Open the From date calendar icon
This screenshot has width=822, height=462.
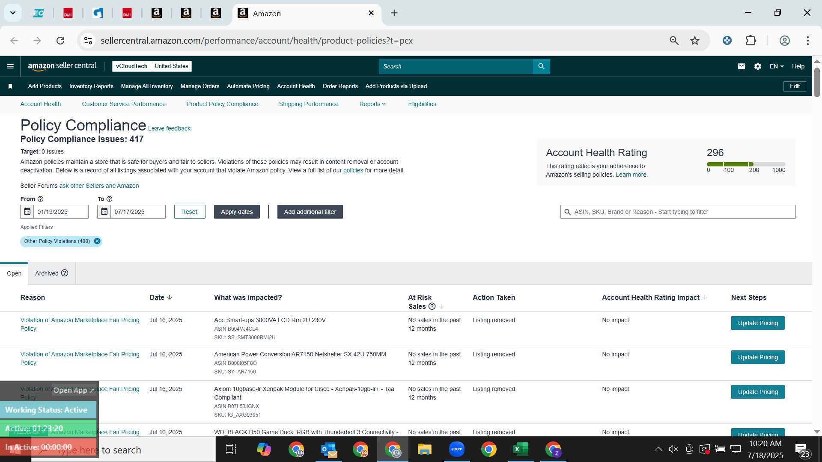point(27,212)
